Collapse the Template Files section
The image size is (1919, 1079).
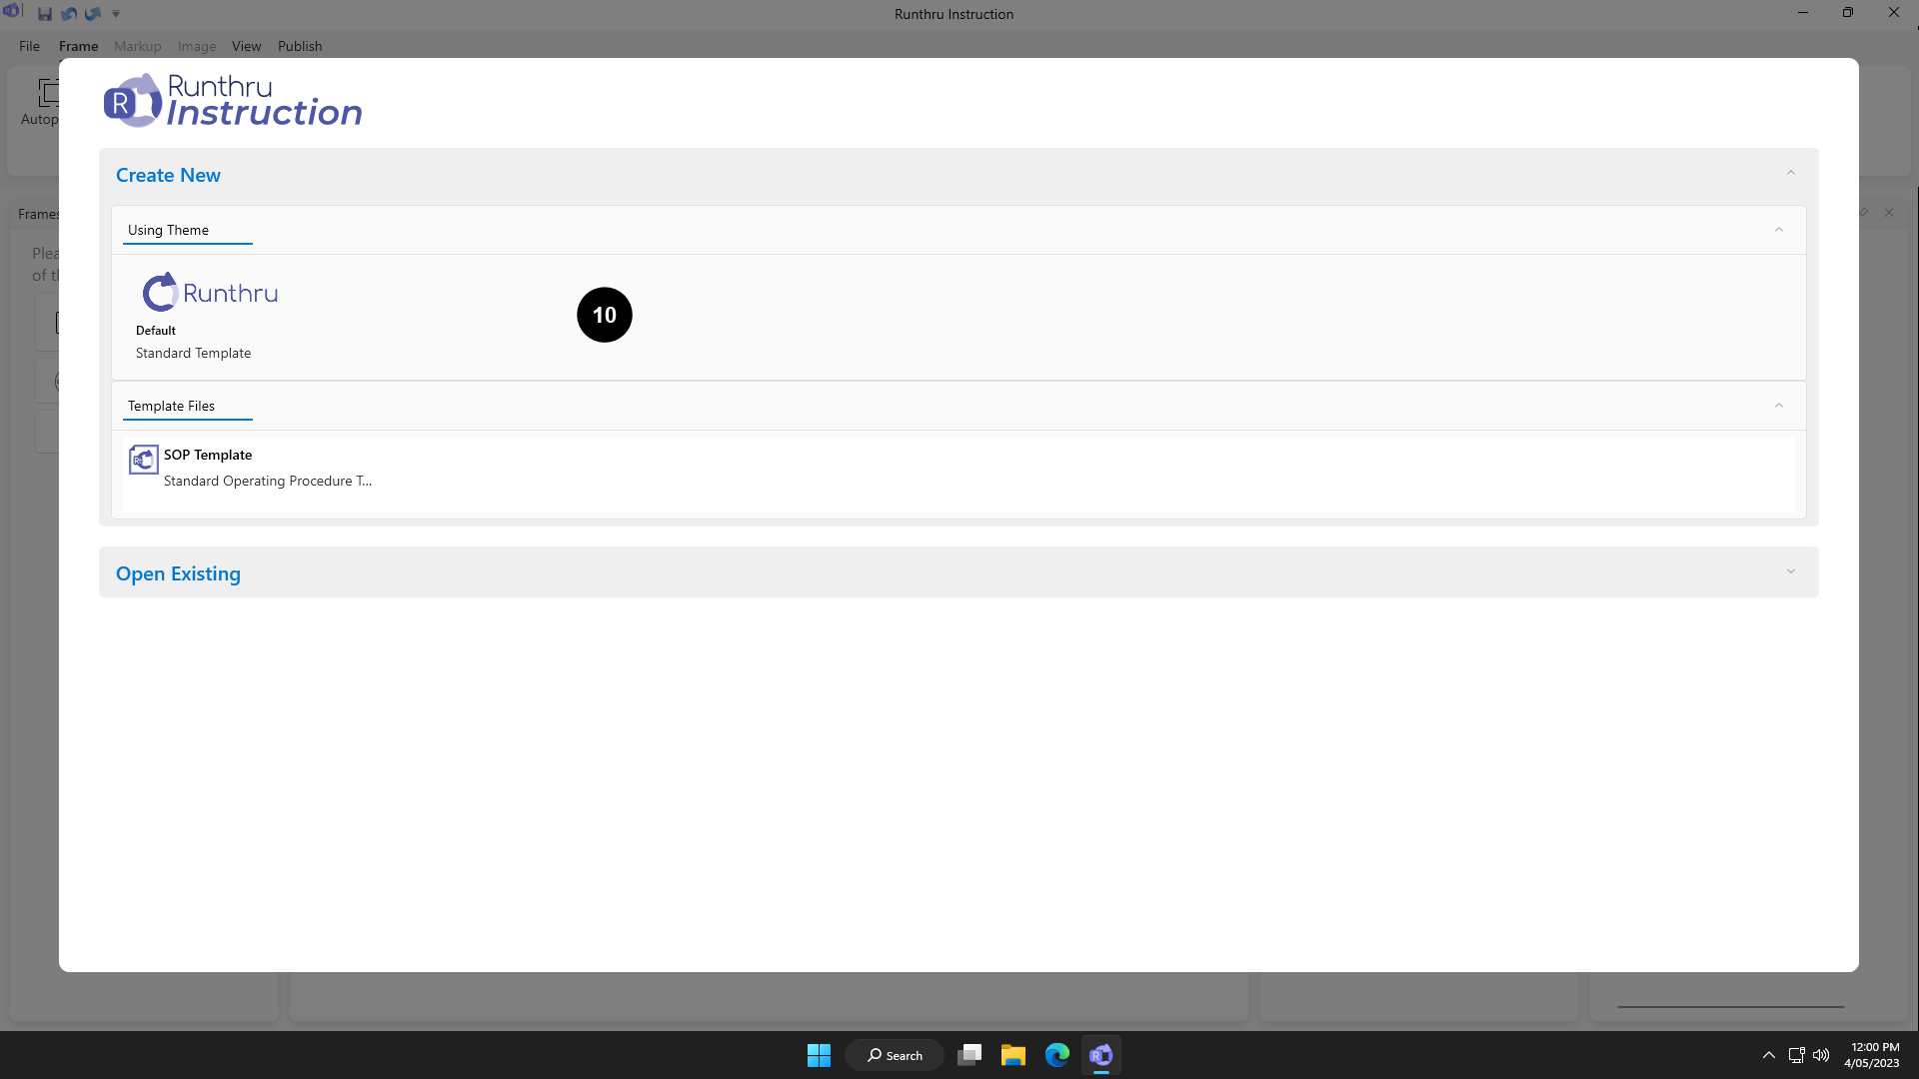coord(1778,406)
